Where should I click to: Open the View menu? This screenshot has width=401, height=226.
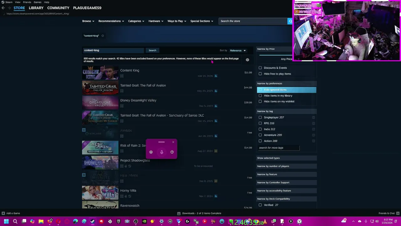[x=18, y=2]
